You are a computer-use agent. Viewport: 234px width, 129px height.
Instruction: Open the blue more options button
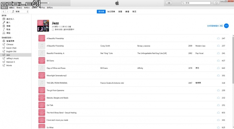226,26
